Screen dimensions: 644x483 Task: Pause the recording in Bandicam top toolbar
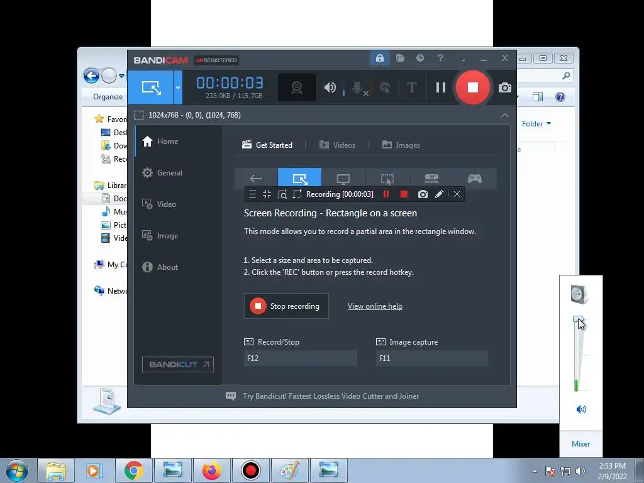(441, 87)
